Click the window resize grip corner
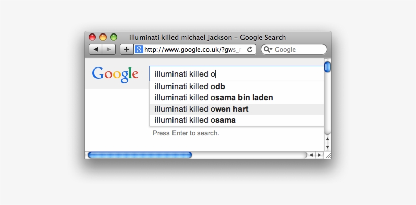This screenshot has width=416, height=205. pyautogui.click(x=328, y=155)
